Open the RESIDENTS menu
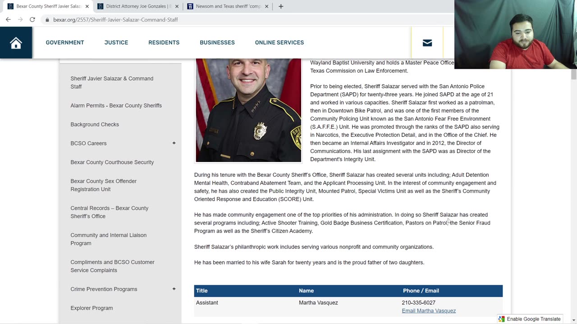The image size is (577, 324). point(164,43)
